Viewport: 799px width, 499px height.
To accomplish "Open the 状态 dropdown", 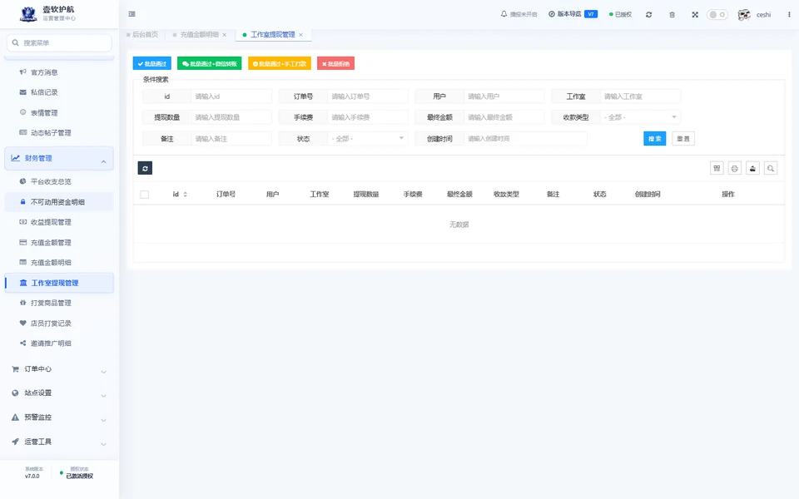I will [x=368, y=139].
